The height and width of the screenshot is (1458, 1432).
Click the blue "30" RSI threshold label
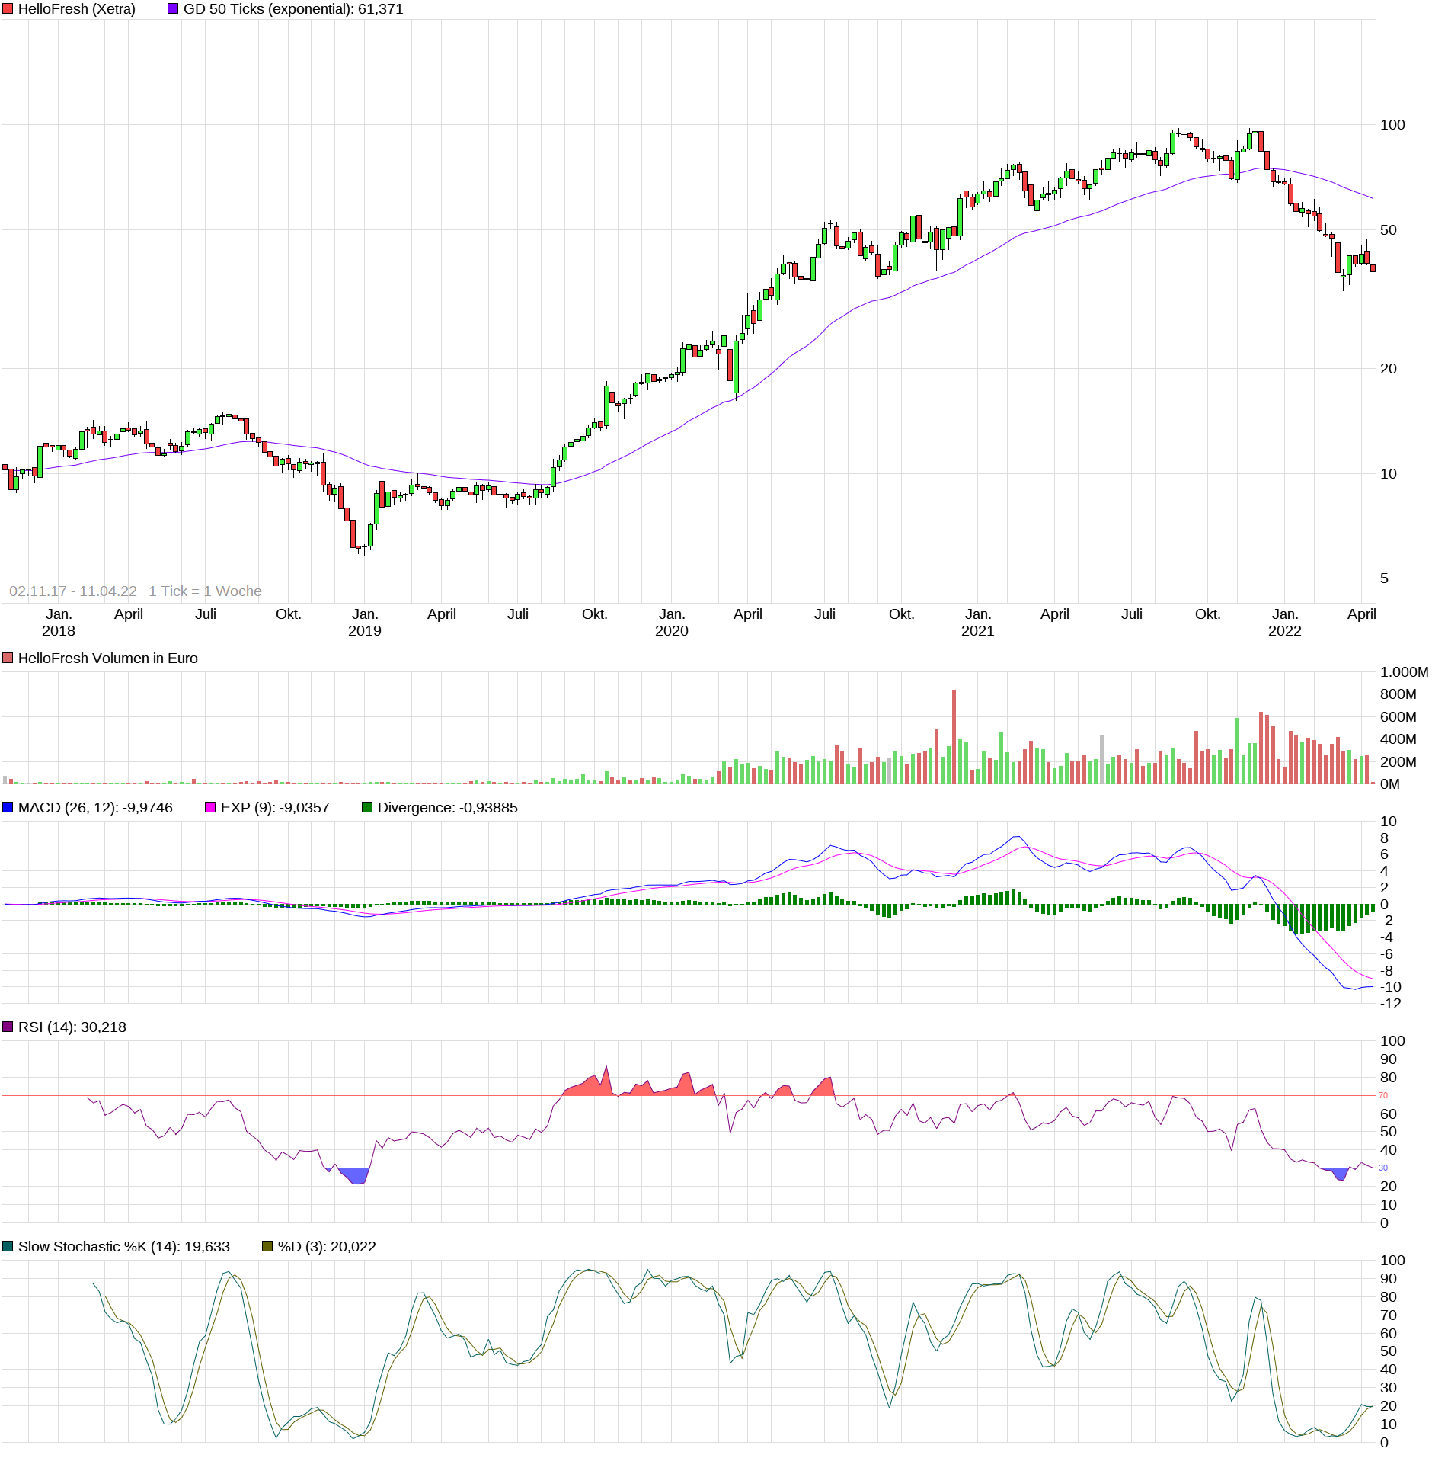pos(1383,1168)
